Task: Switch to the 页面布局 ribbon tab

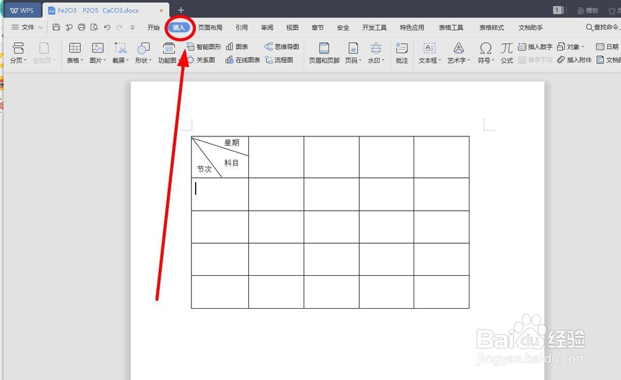Action: pyautogui.click(x=209, y=27)
